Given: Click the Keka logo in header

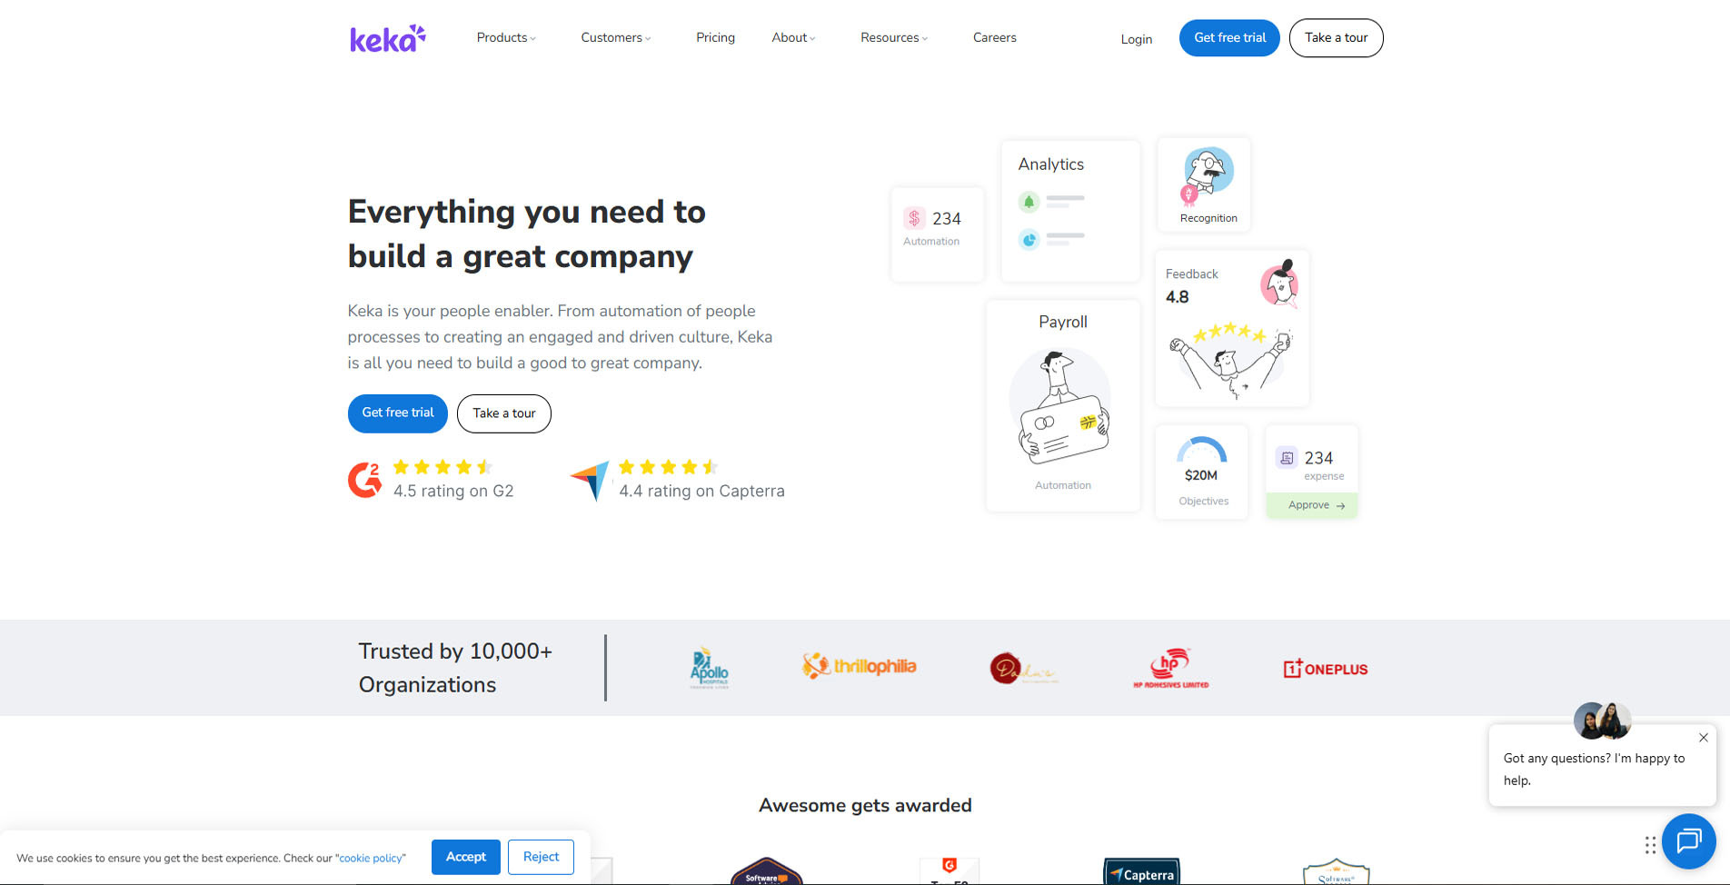Looking at the screenshot, I should point(387,38).
